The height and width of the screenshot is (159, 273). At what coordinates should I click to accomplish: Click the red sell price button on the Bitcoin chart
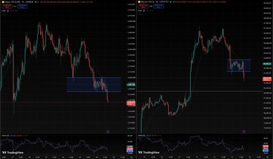pyautogui.click(x=143, y=6)
